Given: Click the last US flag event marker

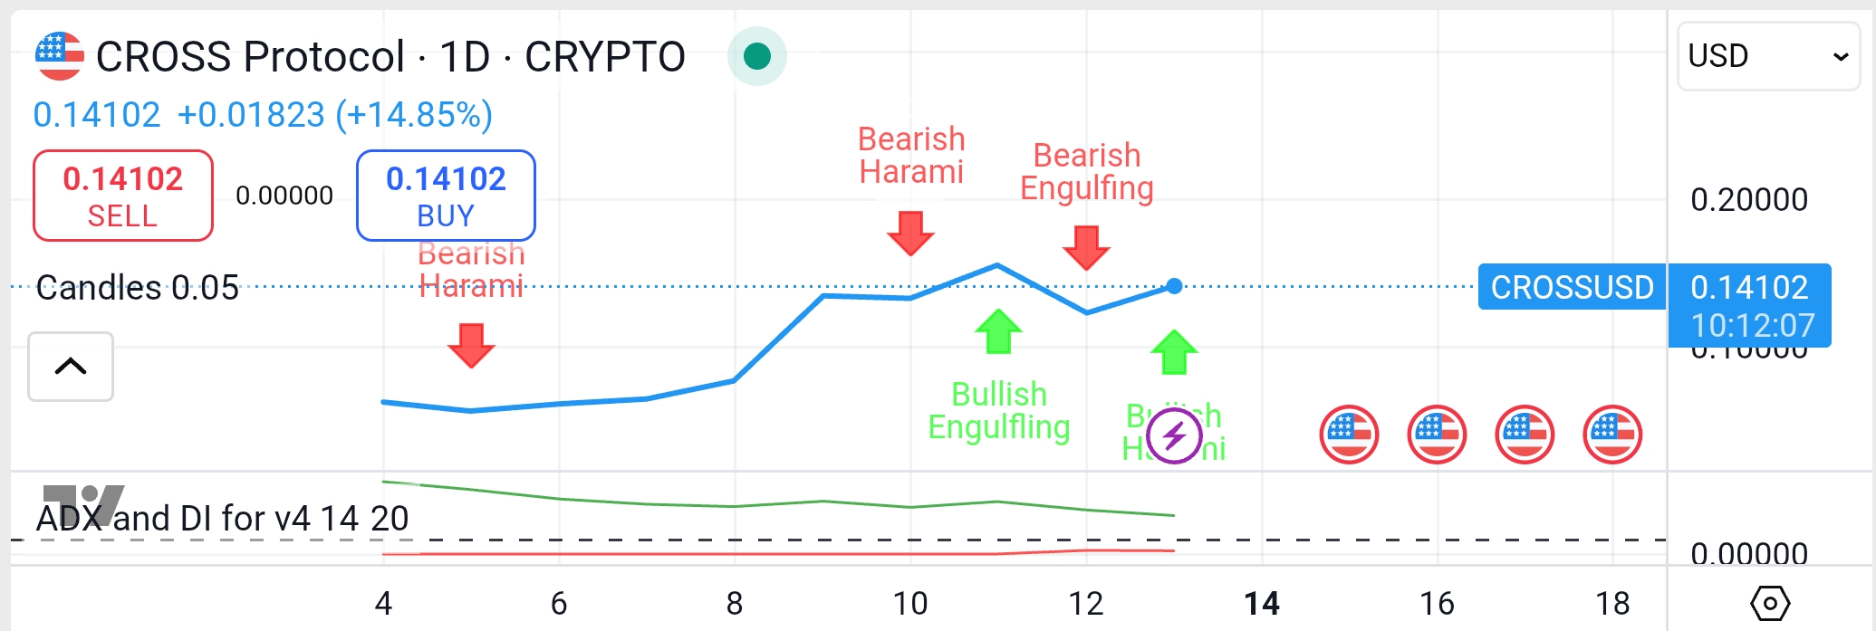Looking at the screenshot, I should (1612, 435).
